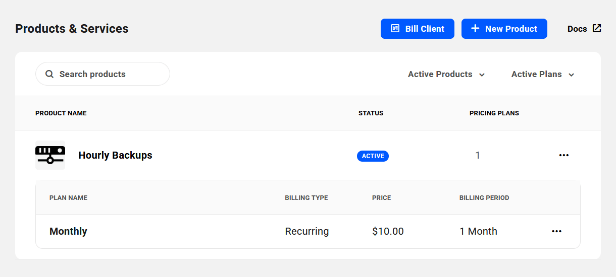Open the Docs link
The height and width of the screenshot is (277, 616).
tap(577, 29)
